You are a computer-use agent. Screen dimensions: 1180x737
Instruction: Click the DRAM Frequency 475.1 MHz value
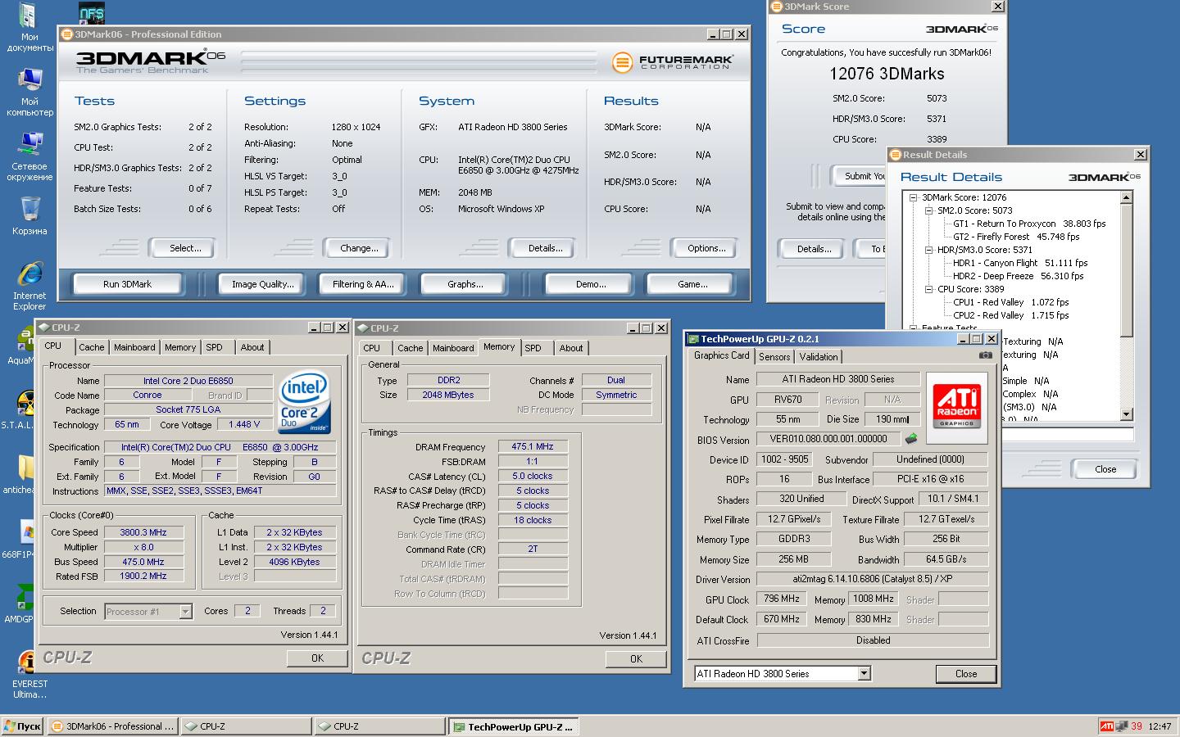(533, 447)
